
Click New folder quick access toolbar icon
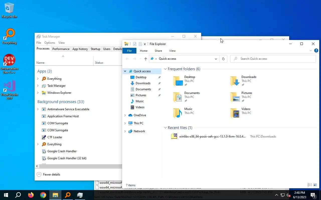click(140, 44)
